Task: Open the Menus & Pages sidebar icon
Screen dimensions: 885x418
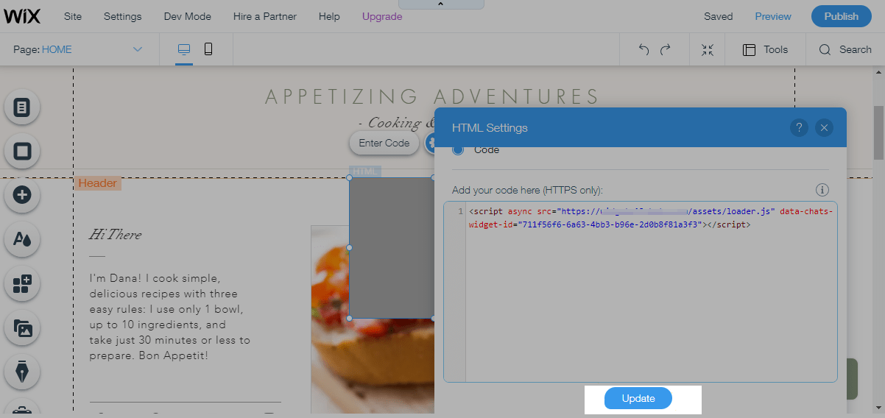Action: point(22,107)
